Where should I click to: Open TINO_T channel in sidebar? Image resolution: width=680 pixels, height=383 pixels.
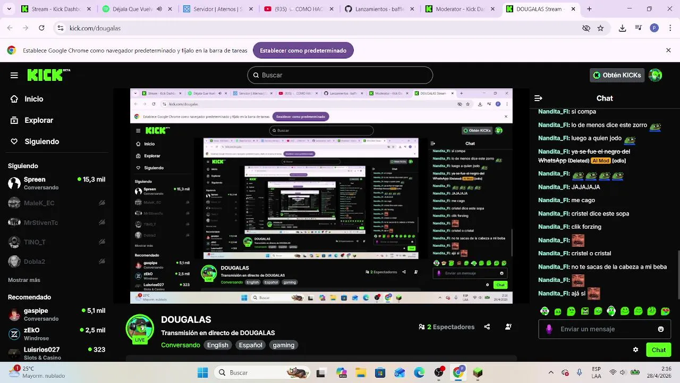pyautogui.click(x=57, y=242)
